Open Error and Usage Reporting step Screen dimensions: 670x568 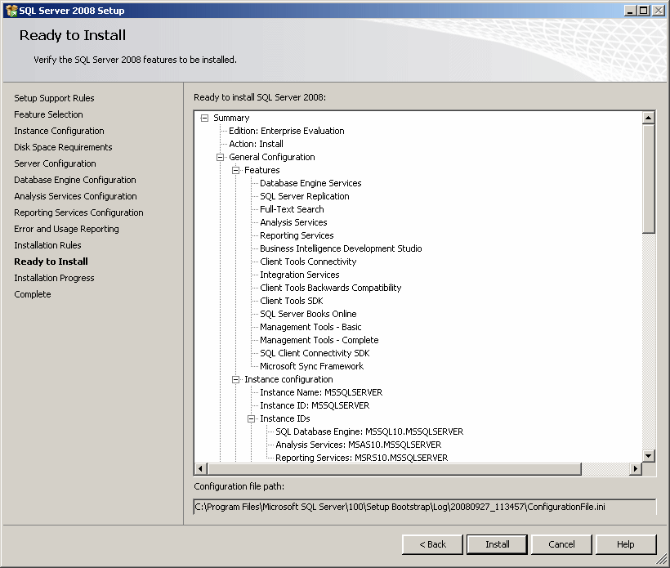[67, 229]
